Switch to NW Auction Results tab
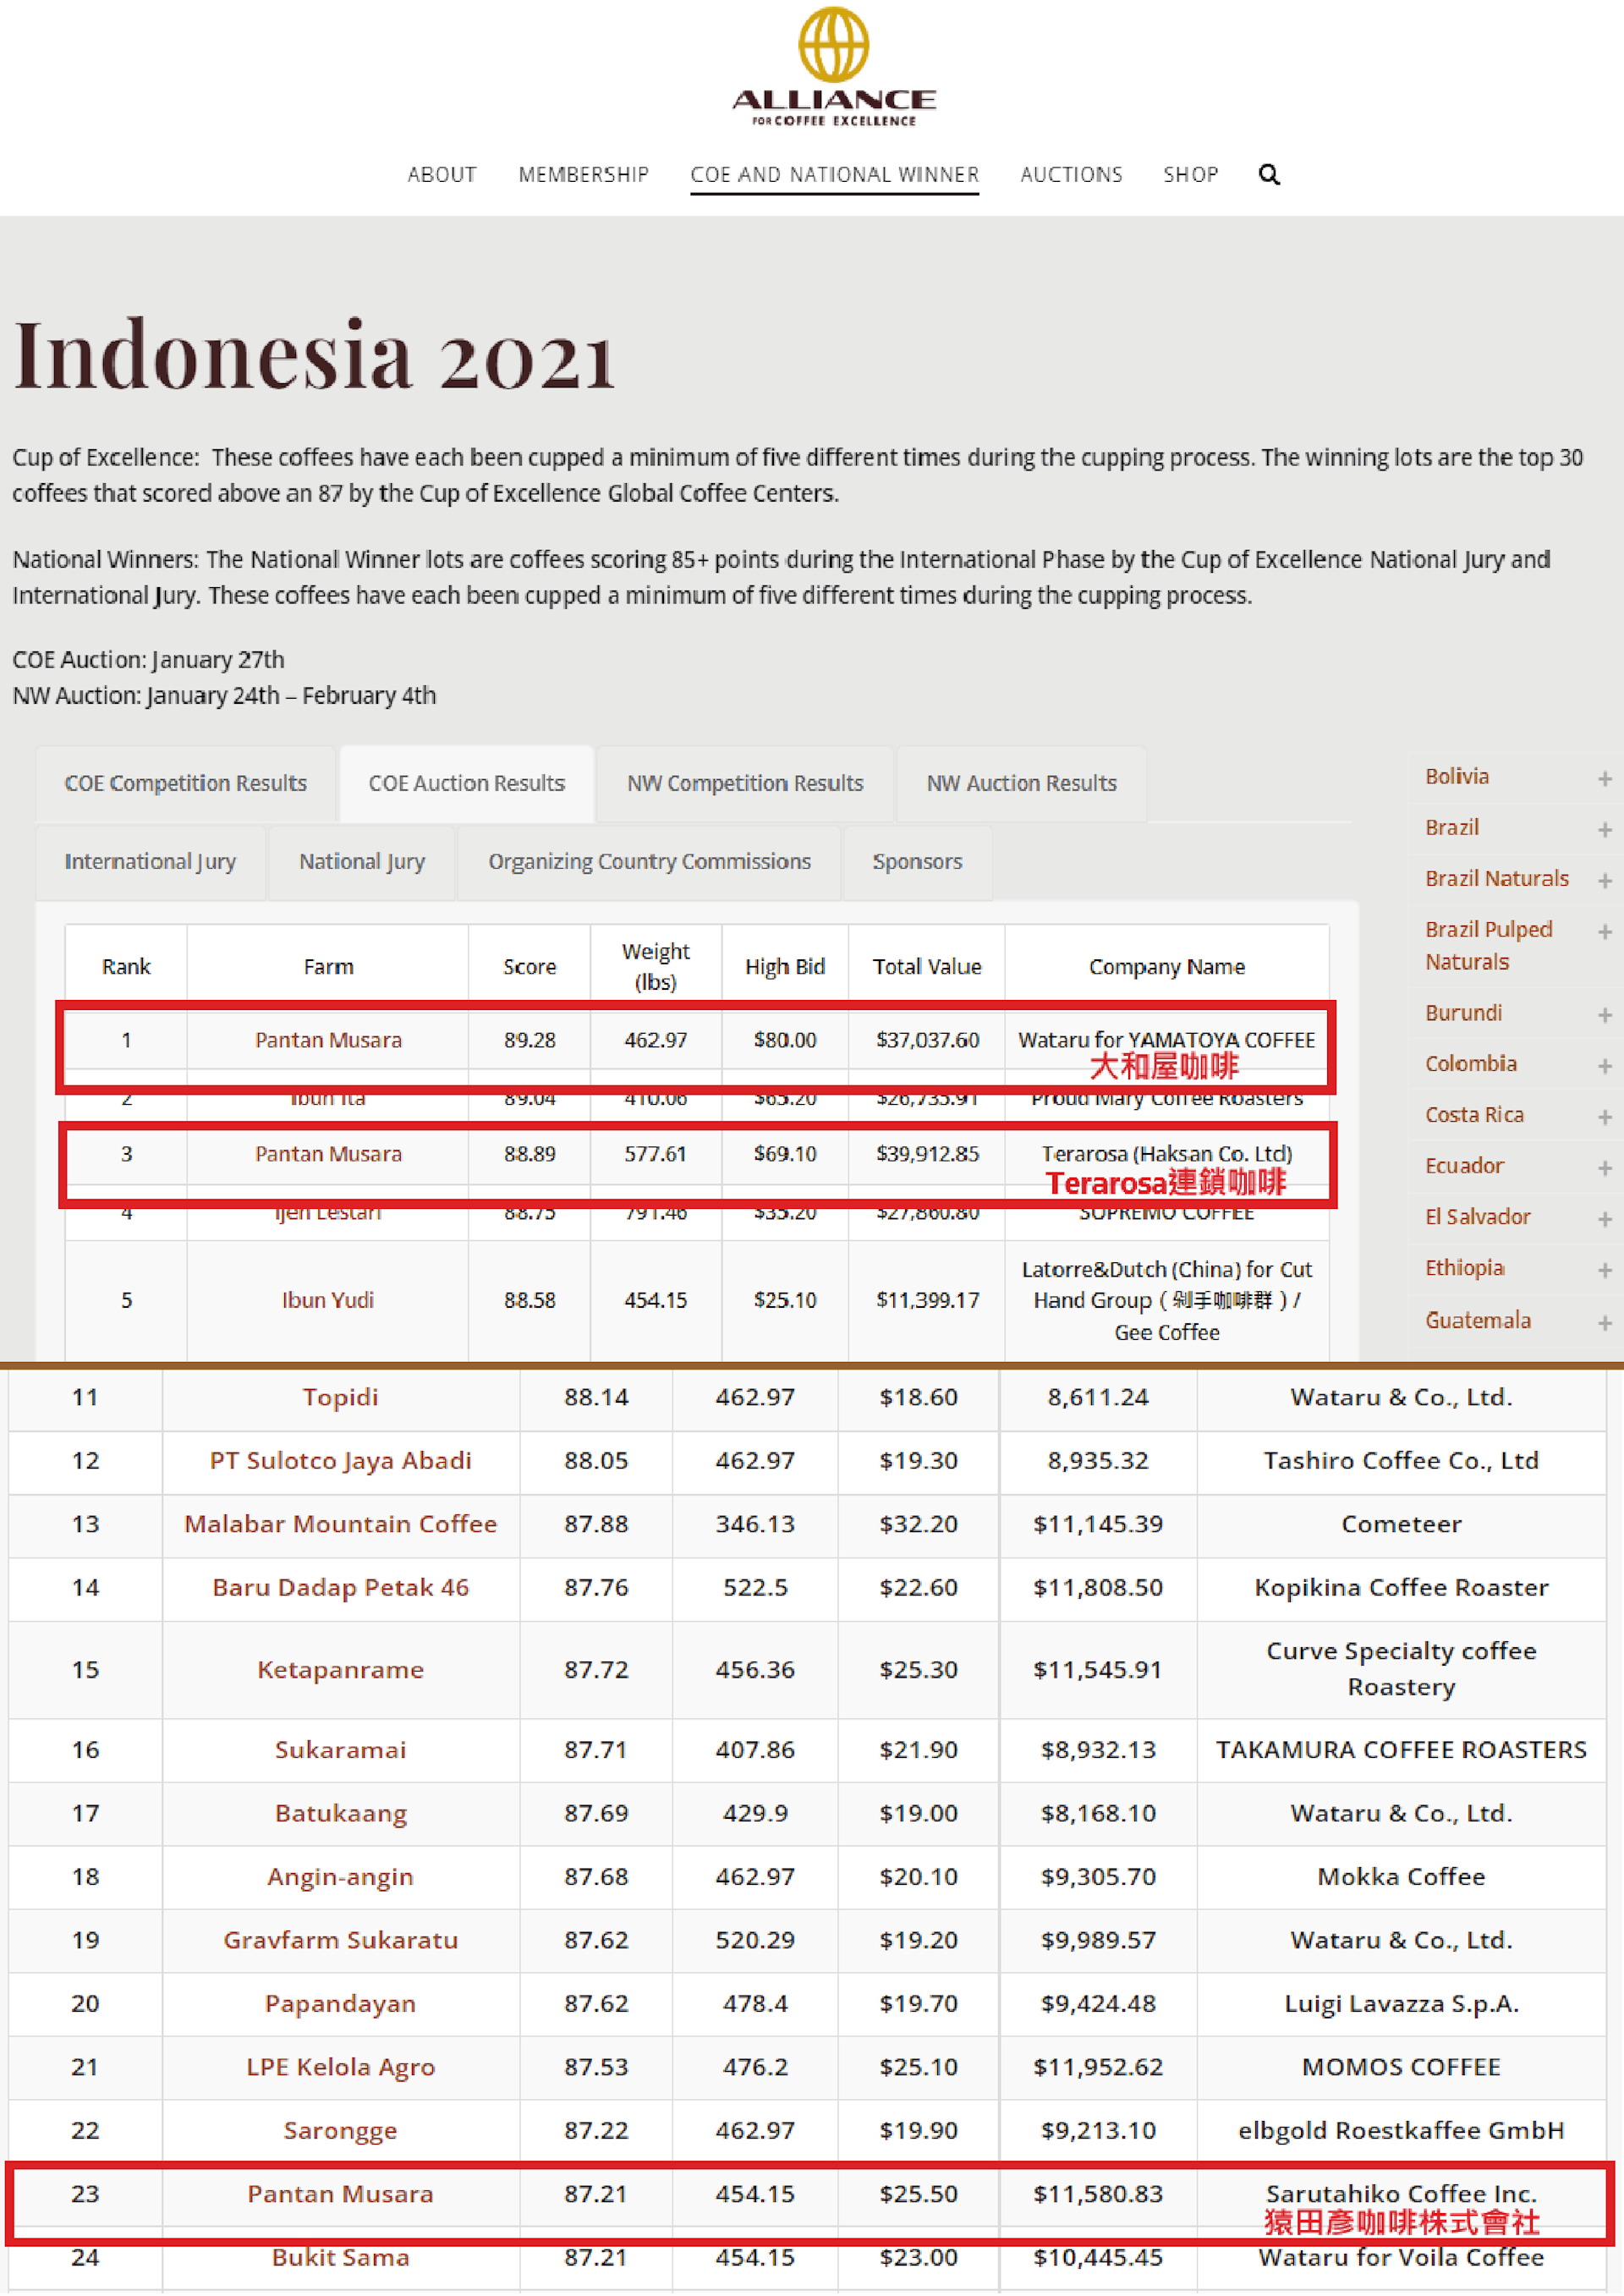Image resolution: width=1624 pixels, height=2296 pixels. coord(1021,783)
